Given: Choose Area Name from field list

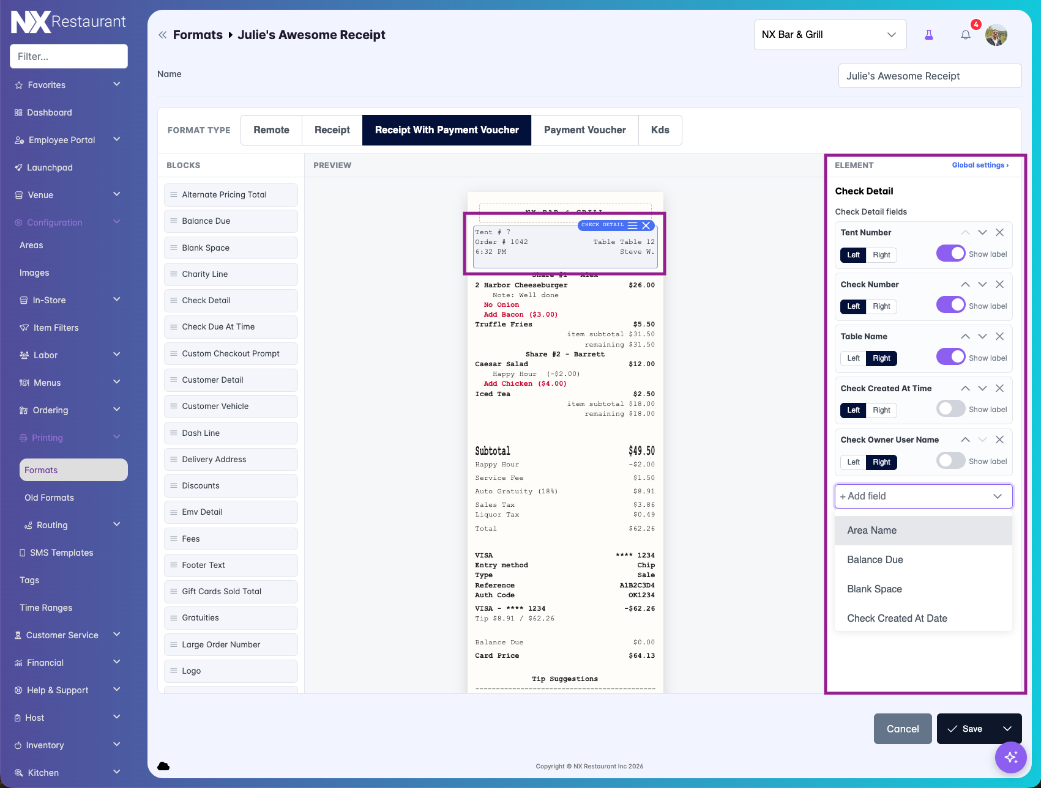Looking at the screenshot, I should point(923,531).
